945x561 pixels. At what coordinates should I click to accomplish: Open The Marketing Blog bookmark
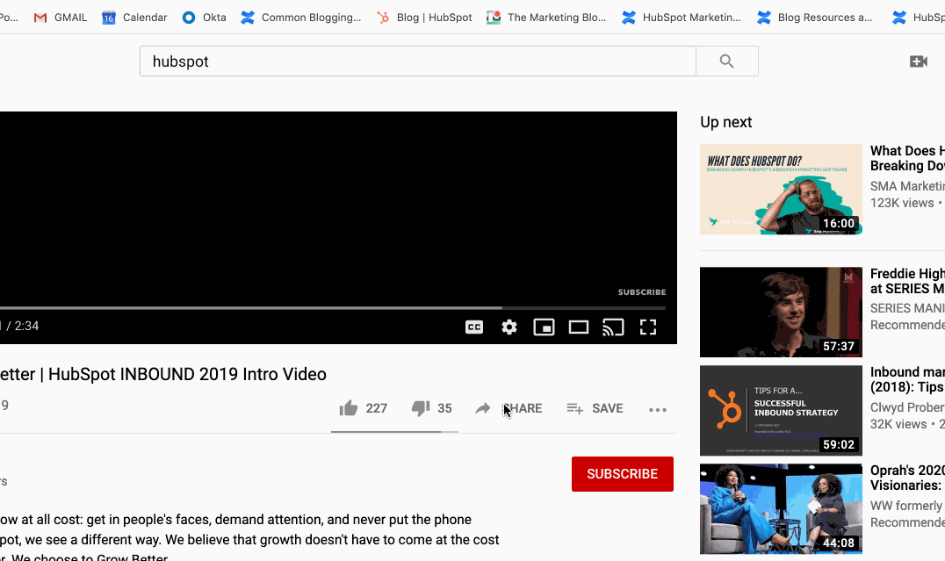[546, 18]
